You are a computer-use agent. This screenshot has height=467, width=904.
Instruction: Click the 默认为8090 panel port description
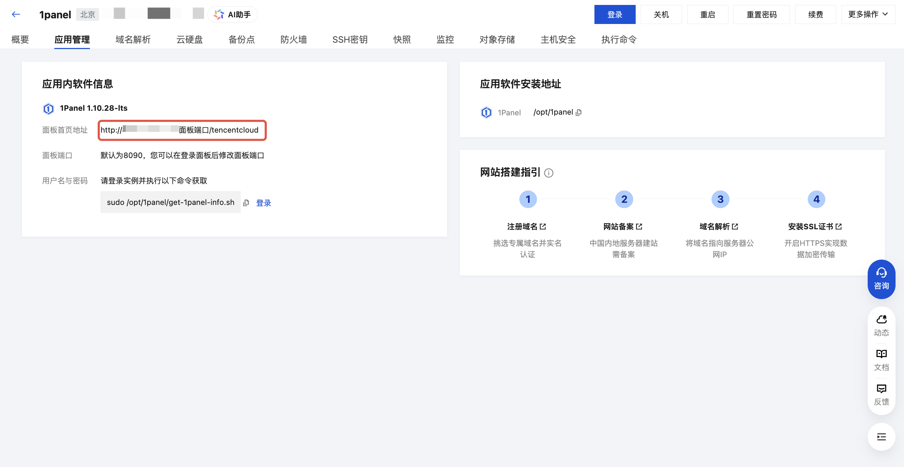[x=182, y=156]
